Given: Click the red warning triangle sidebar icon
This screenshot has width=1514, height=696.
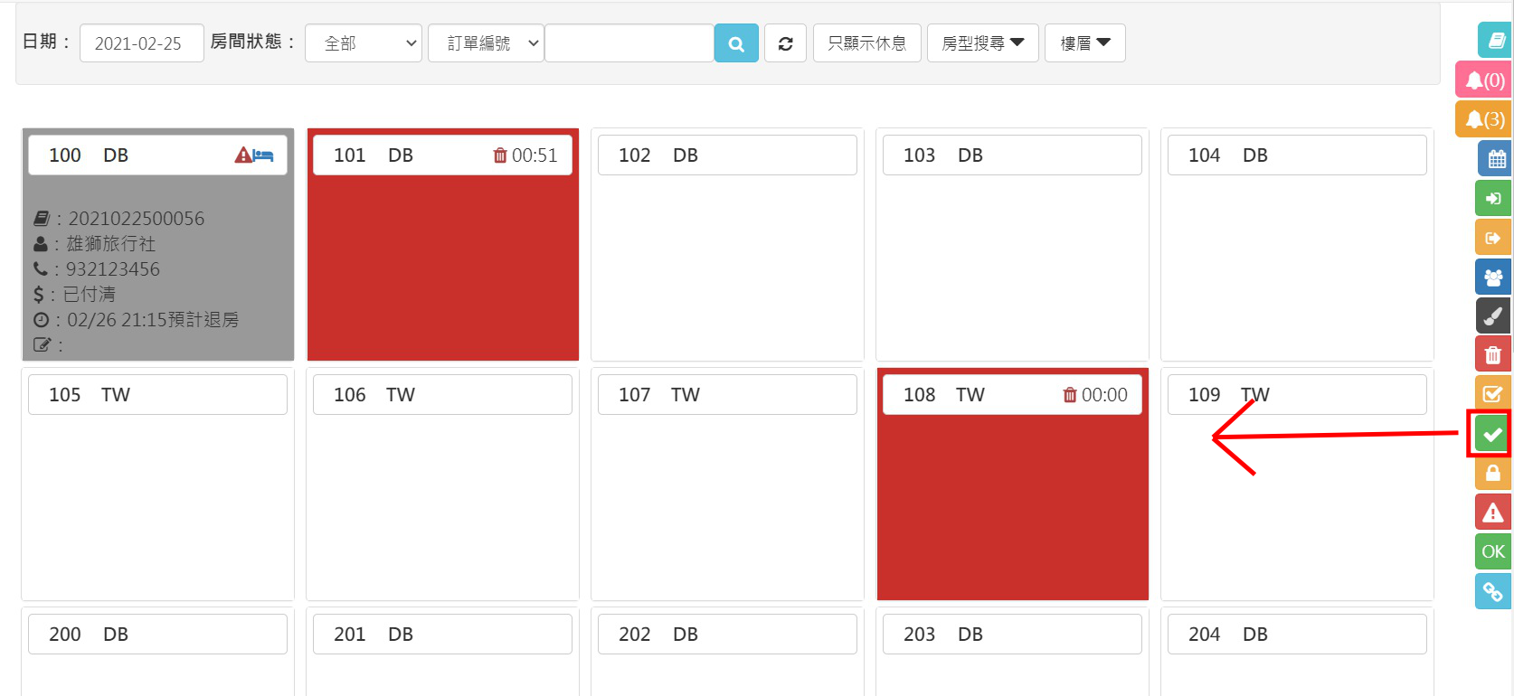Looking at the screenshot, I should pyautogui.click(x=1493, y=513).
